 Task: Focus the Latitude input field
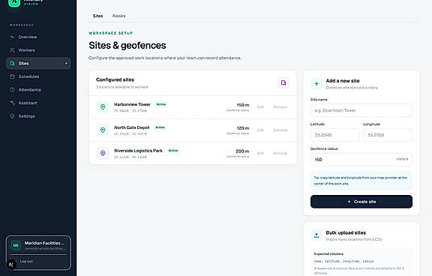click(334, 135)
